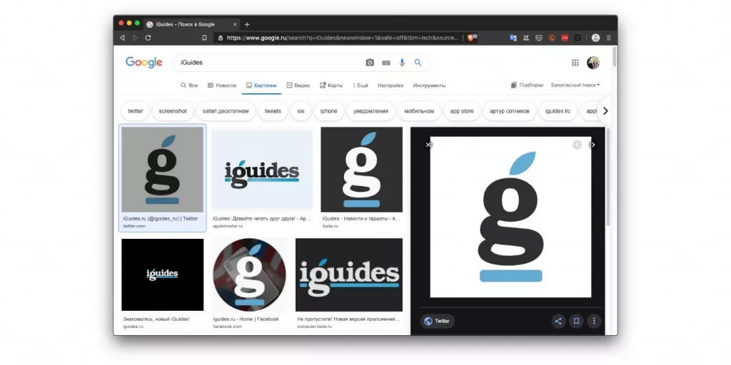This screenshot has width=731, height=365.
Task: Filter by the app store chip
Action: pos(462,111)
